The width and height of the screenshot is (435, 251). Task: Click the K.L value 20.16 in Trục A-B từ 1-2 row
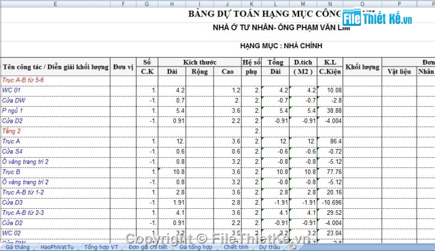pos(334,193)
